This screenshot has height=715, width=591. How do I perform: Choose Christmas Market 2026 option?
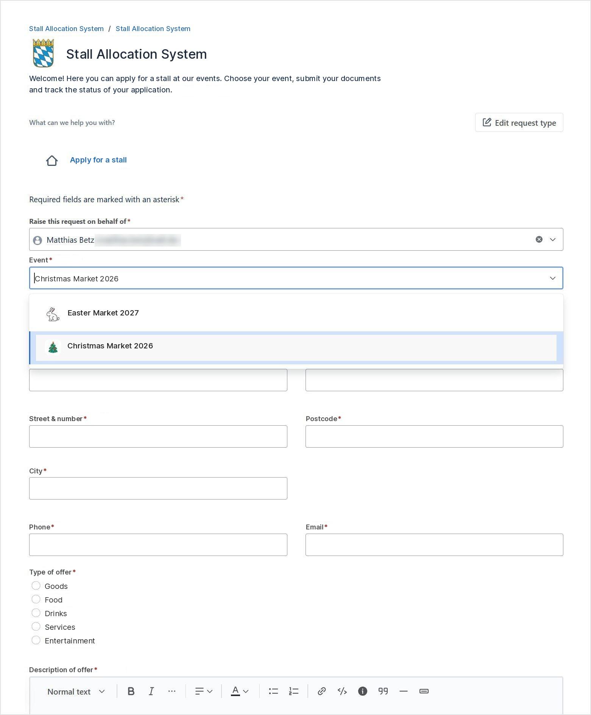296,348
